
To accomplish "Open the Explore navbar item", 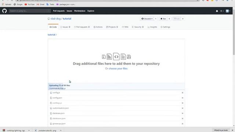I will click(91, 11).
